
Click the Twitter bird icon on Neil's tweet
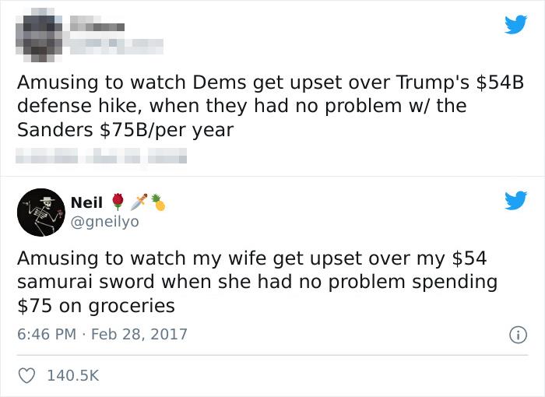coord(515,202)
